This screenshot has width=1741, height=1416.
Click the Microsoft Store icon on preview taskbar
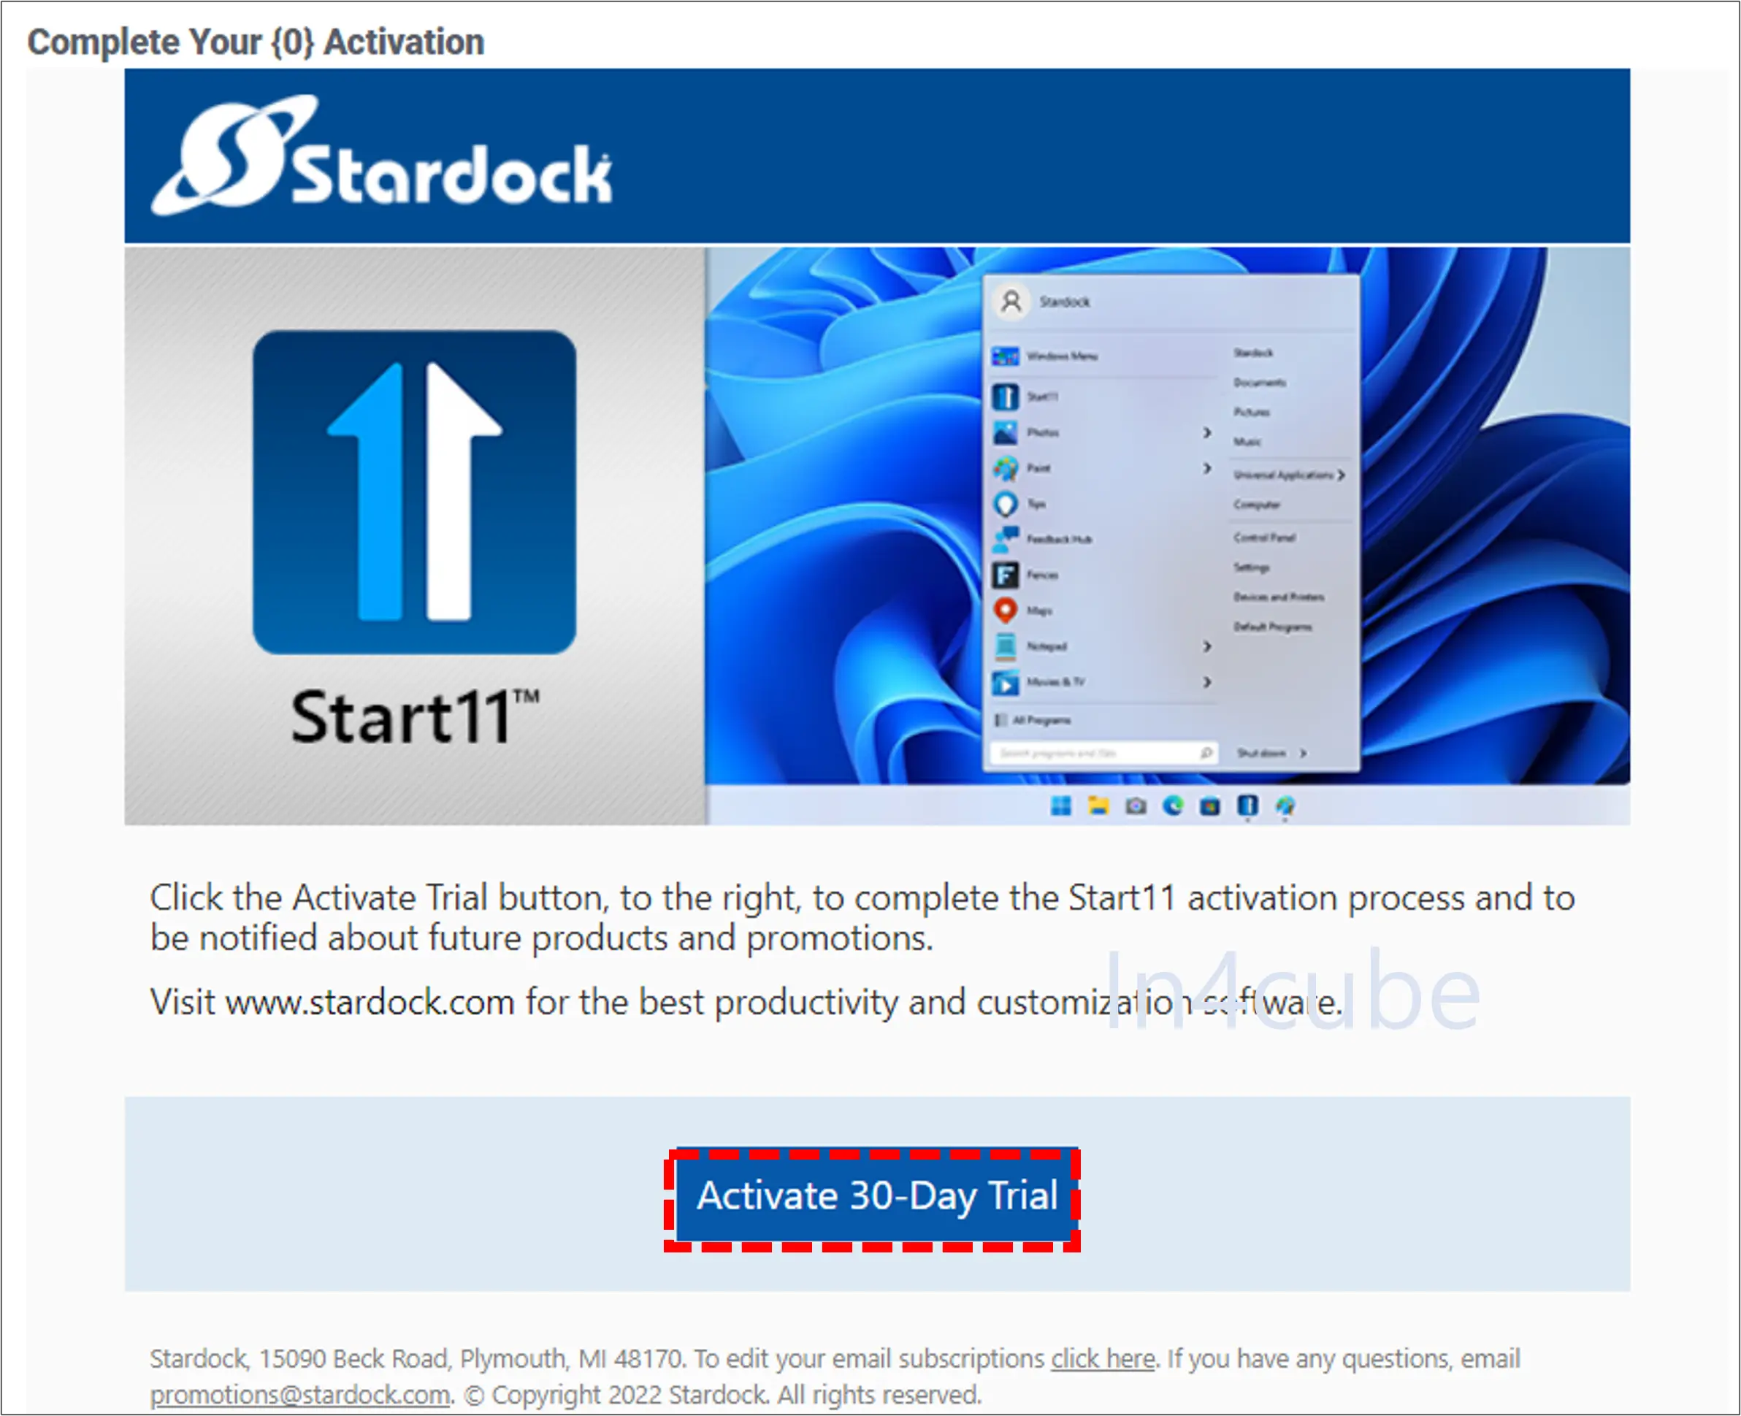point(1210,806)
